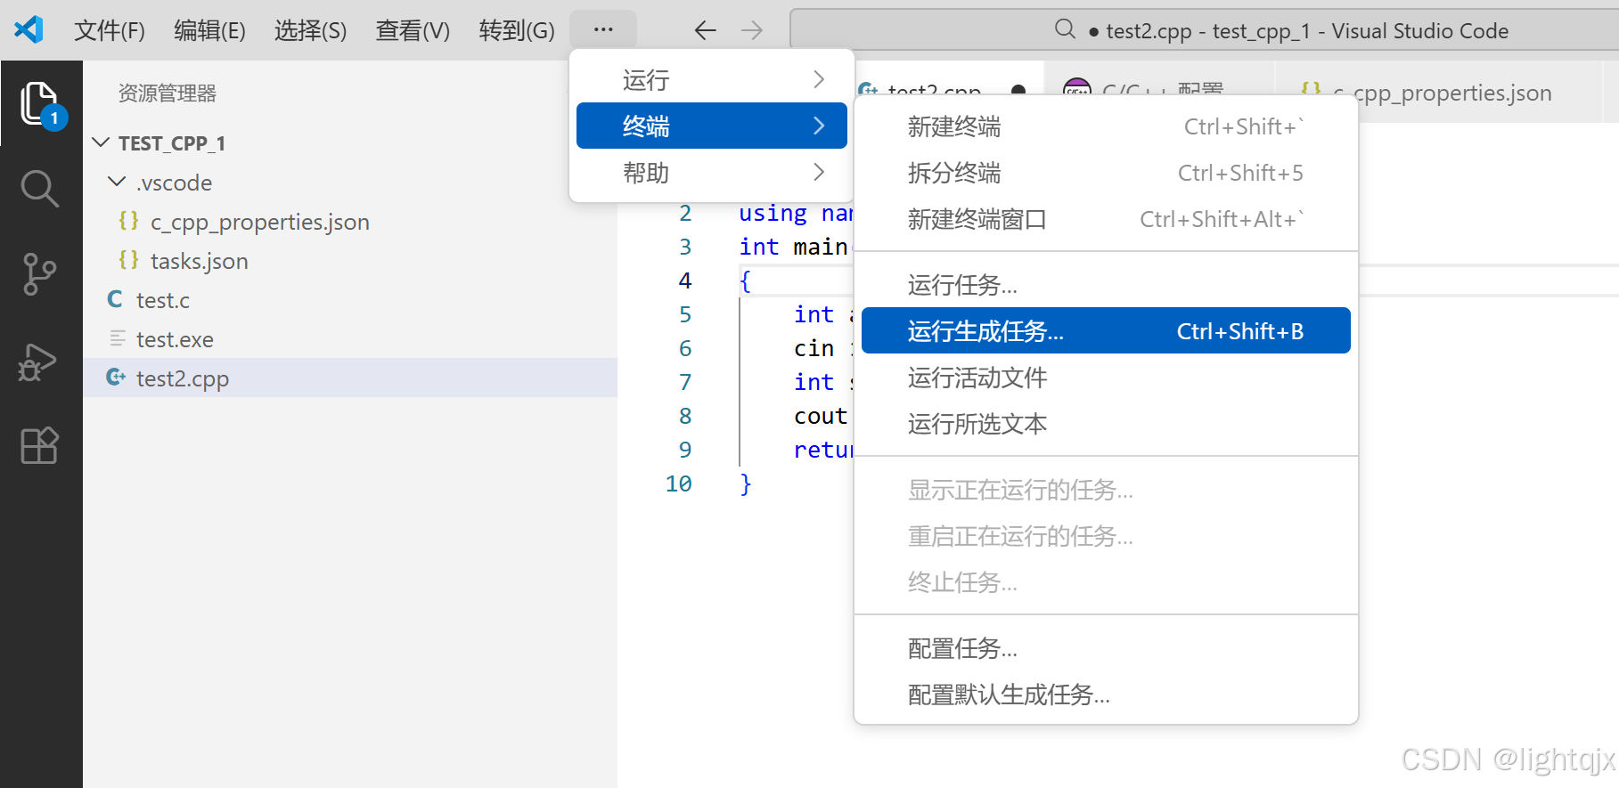Go back with the left arrow
The width and height of the screenshot is (1619, 788).
click(x=705, y=30)
